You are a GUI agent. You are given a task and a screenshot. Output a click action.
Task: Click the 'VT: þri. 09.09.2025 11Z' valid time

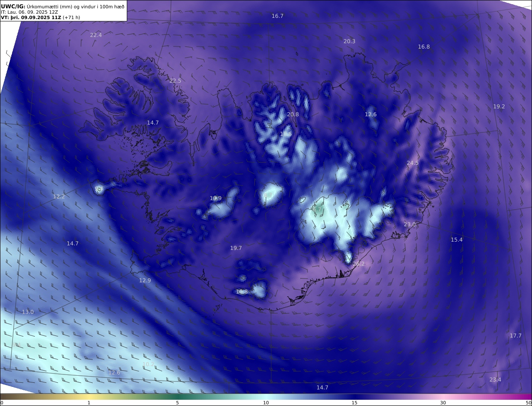(31, 17)
